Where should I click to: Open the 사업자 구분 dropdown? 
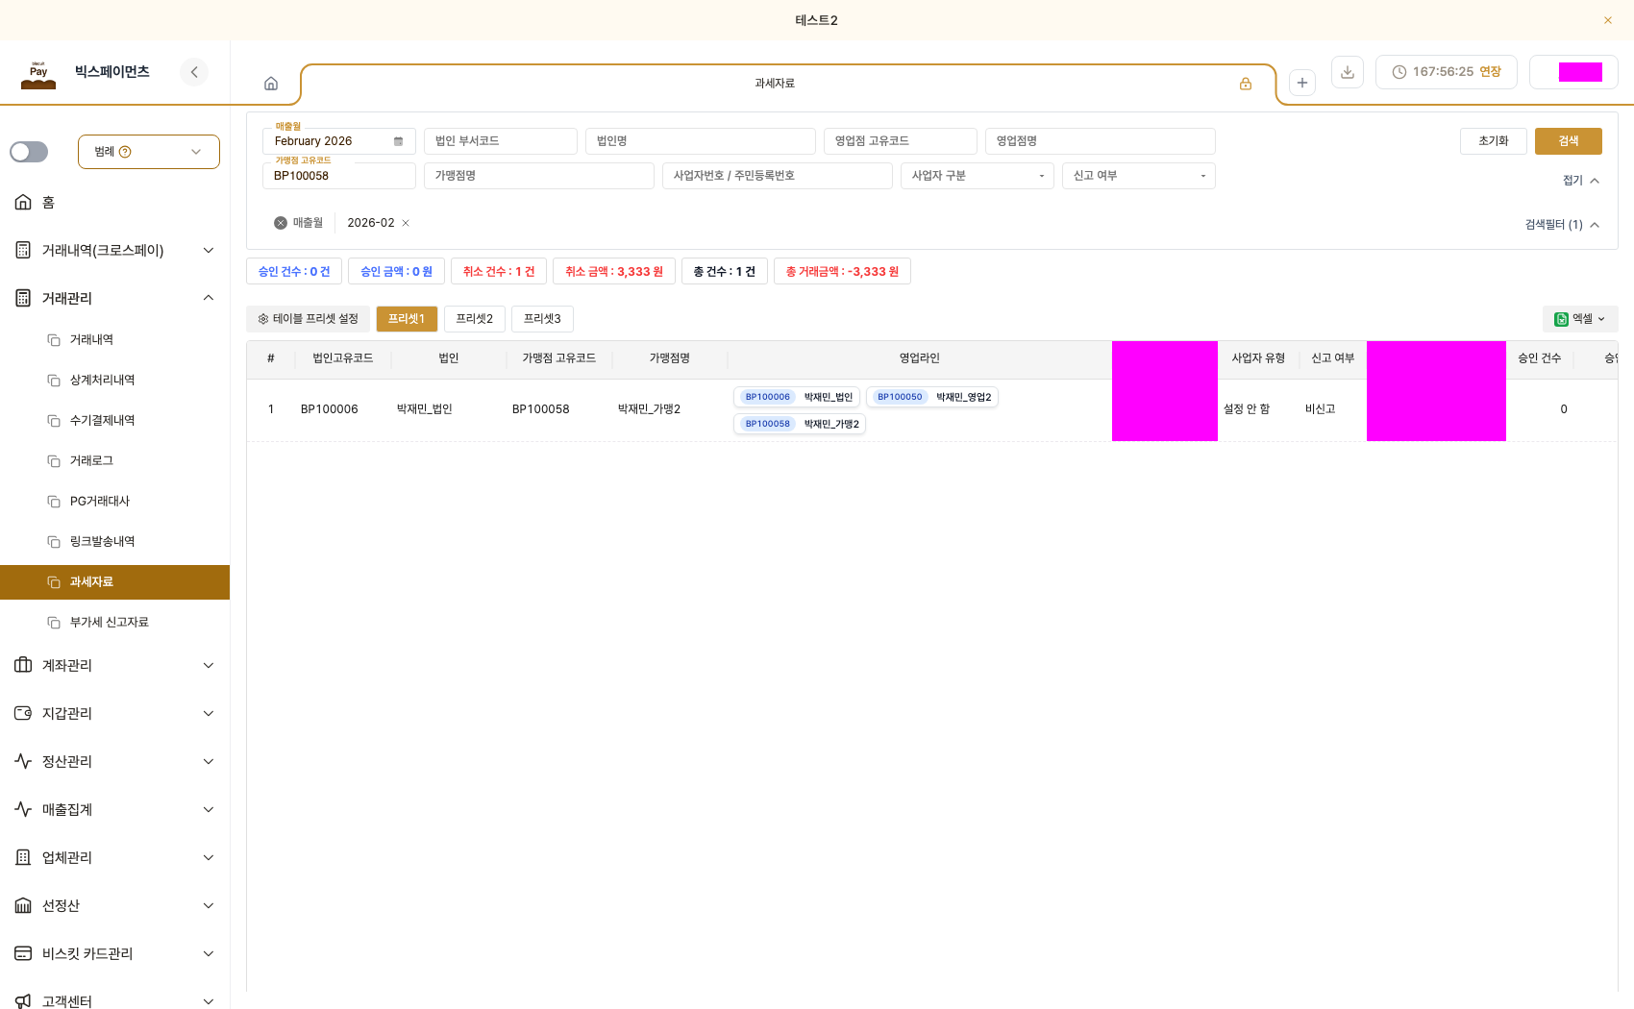pos(978,176)
